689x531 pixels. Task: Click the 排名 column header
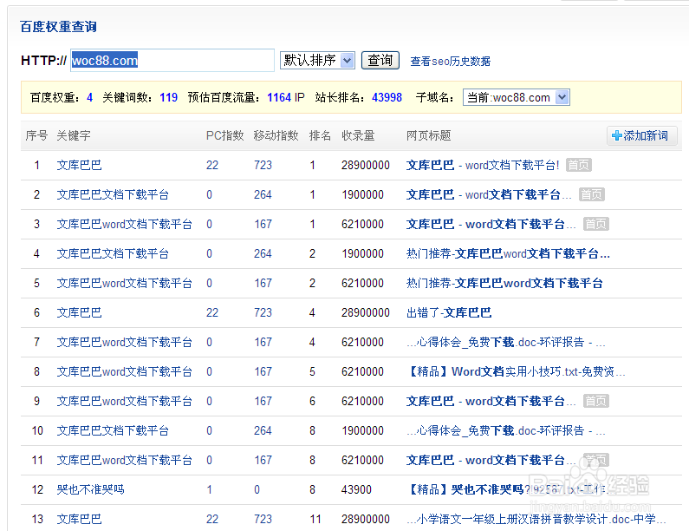[320, 135]
